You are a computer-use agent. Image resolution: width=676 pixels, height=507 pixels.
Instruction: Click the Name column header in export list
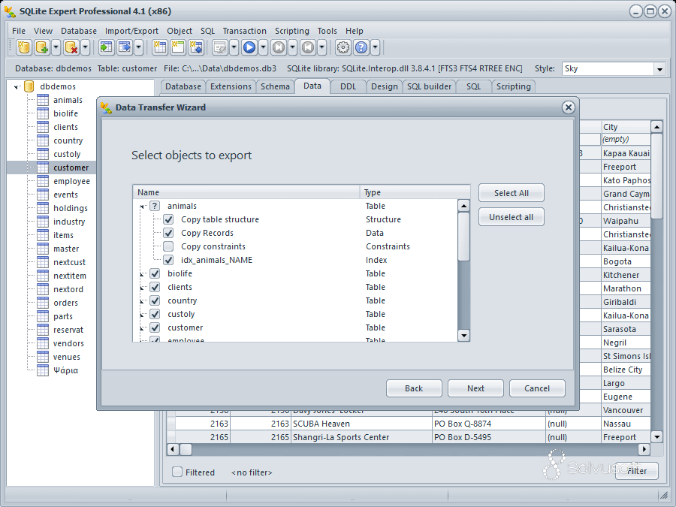[x=246, y=192]
